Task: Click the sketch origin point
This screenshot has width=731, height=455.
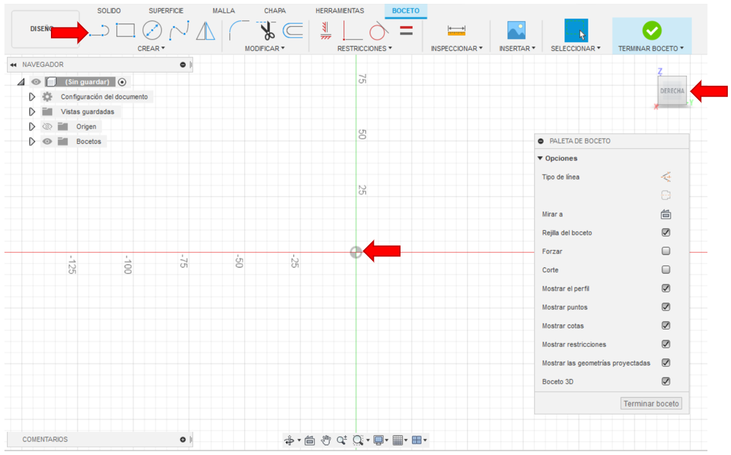Action: pos(356,252)
